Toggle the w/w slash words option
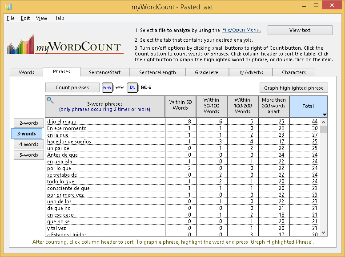This screenshot has height=257, width=345. point(119,87)
